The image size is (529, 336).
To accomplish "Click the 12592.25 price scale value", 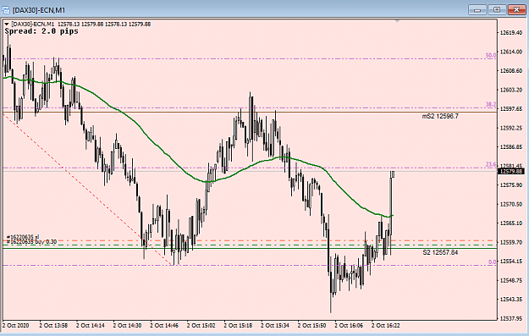I will tap(510, 128).
